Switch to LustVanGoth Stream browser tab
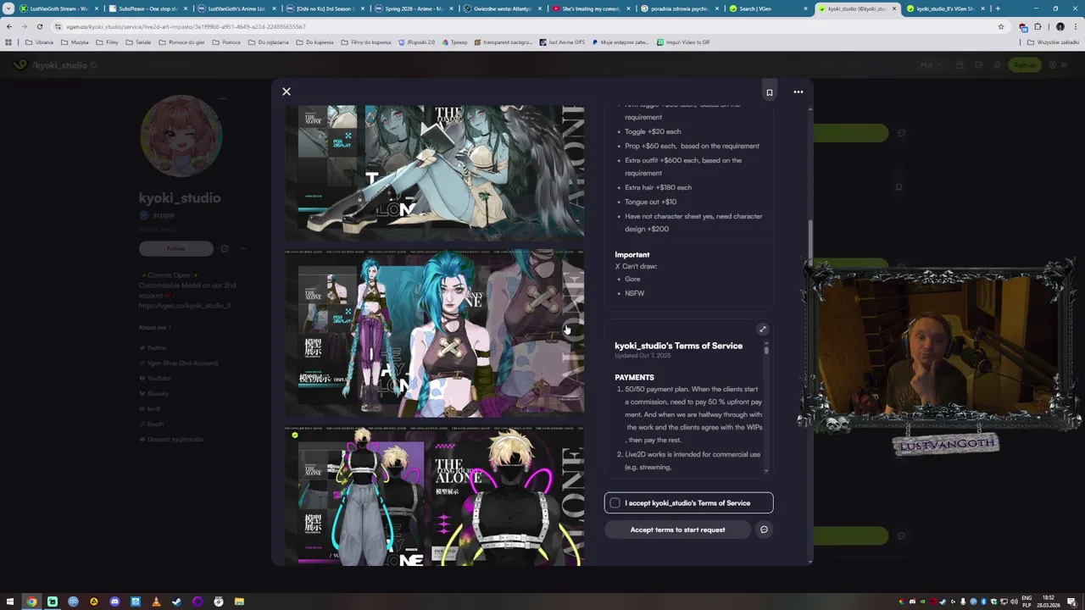 (59, 8)
